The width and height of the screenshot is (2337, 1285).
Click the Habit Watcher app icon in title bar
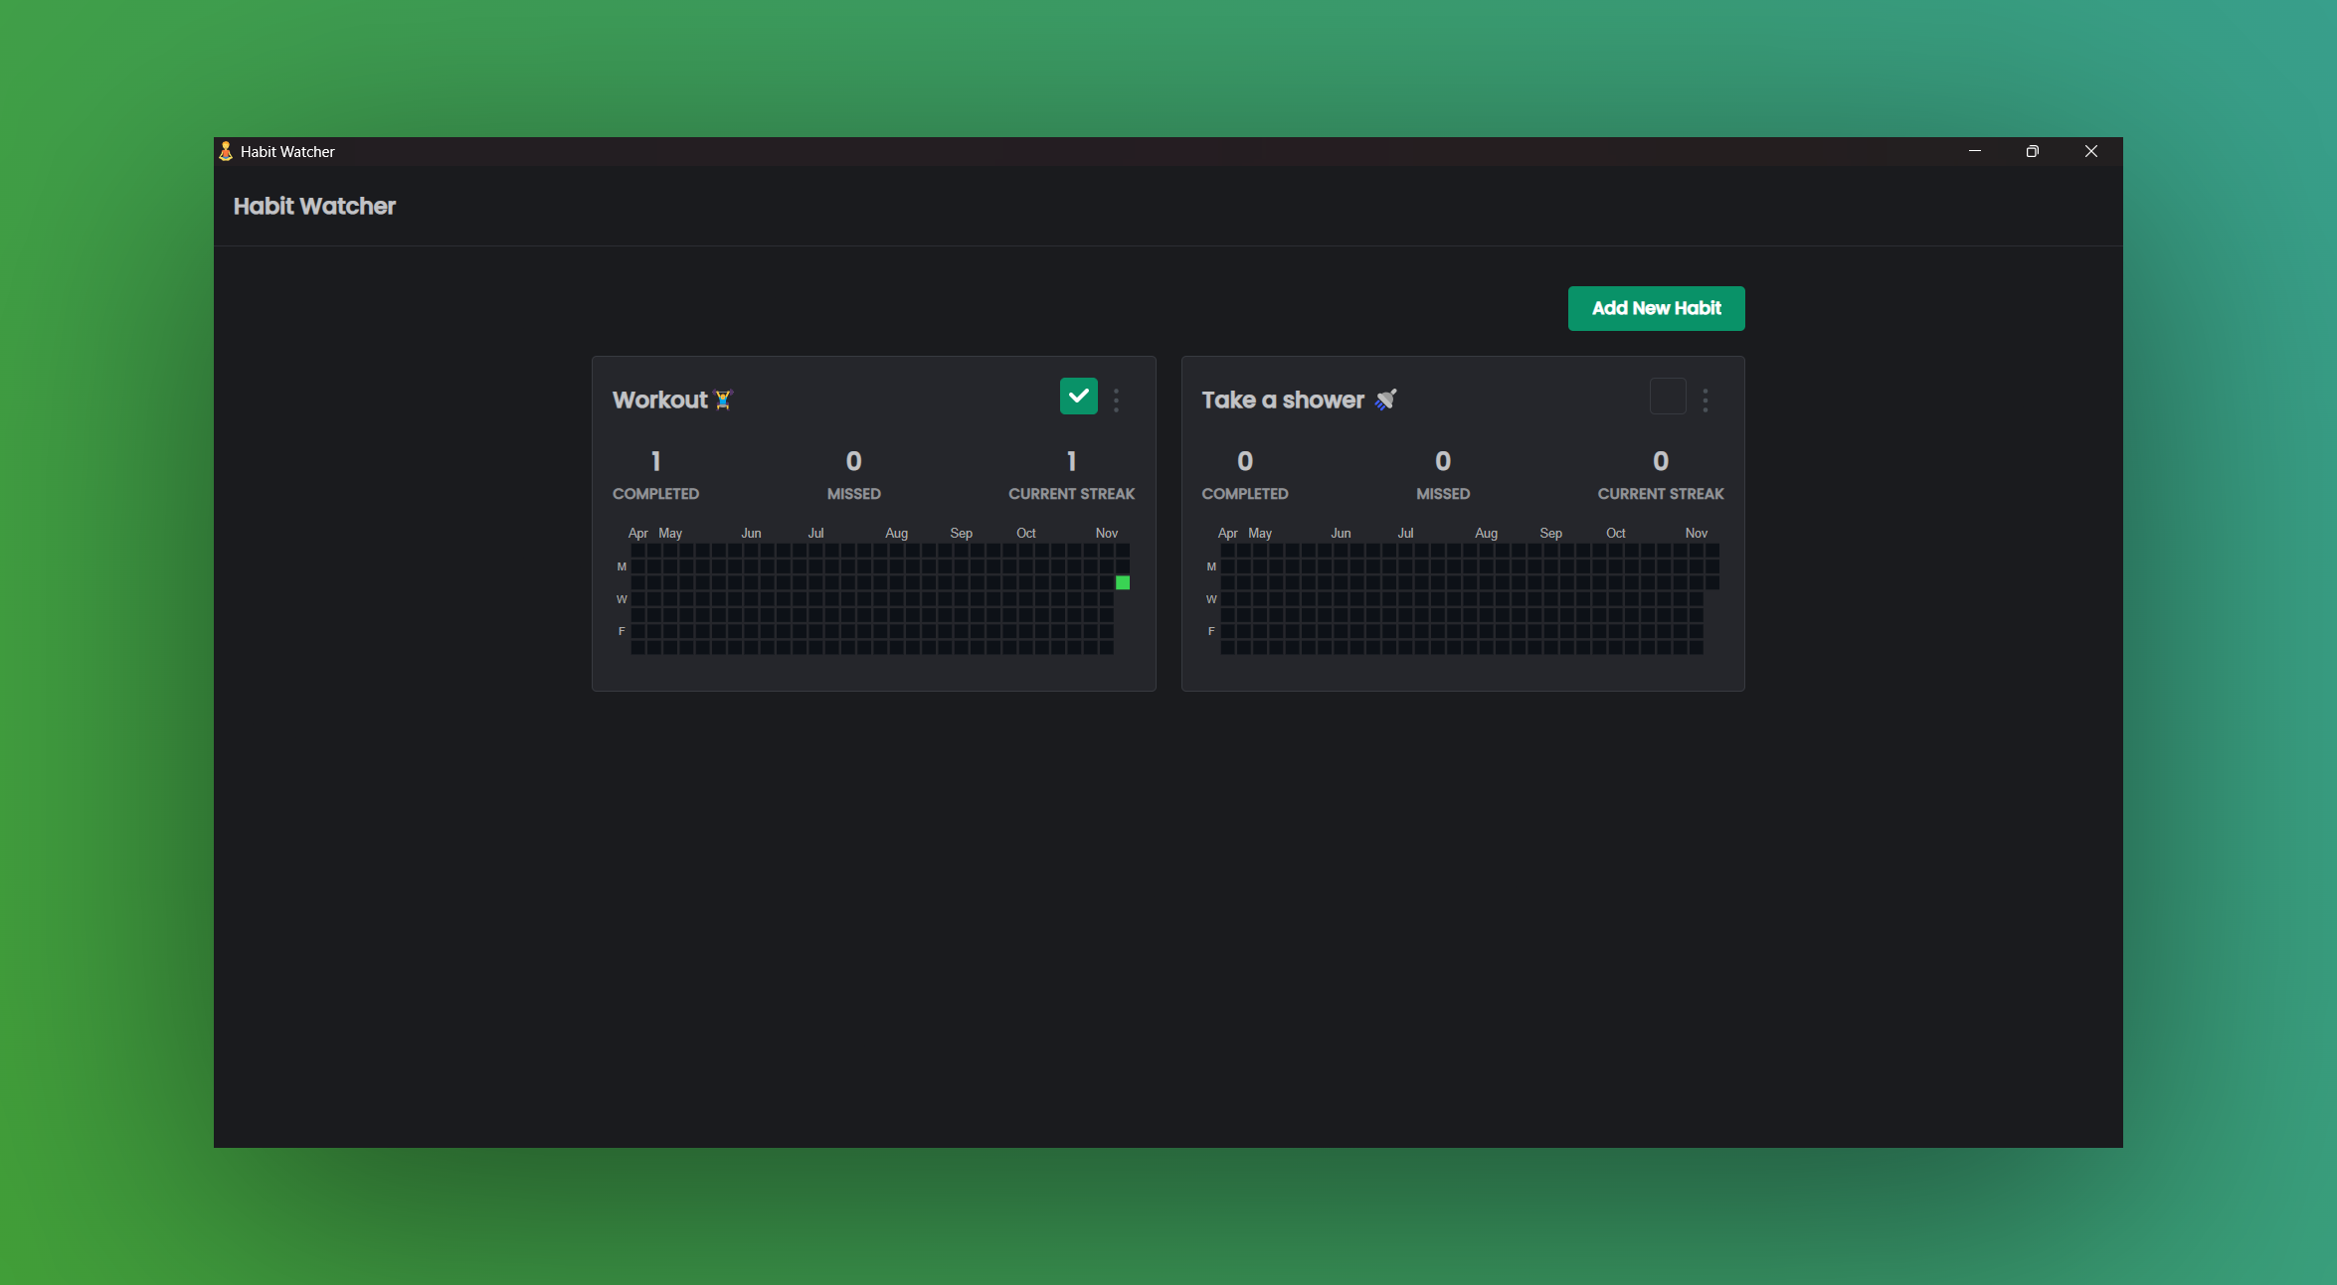[226, 151]
